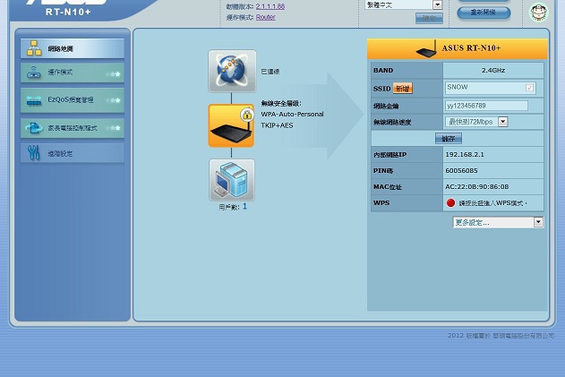Click the TKIP+AES encryption text
The width and height of the screenshot is (565, 377).
(x=277, y=125)
